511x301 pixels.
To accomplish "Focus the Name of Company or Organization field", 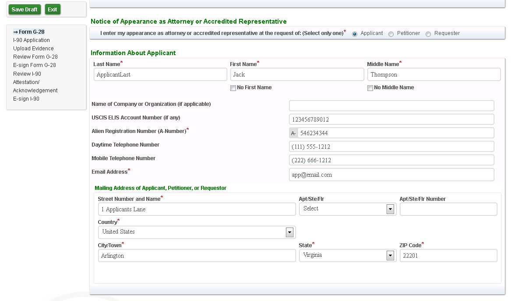I will pos(391,105).
